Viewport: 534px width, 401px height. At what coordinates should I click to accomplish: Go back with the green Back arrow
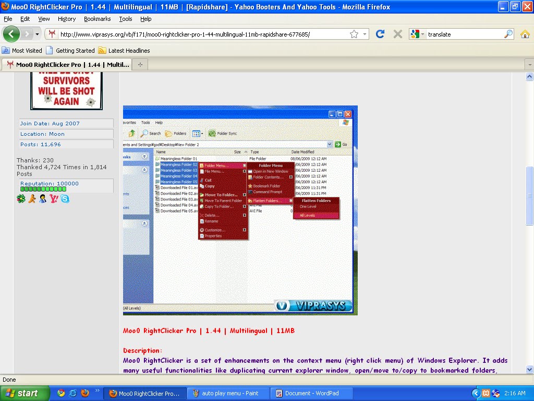click(11, 34)
